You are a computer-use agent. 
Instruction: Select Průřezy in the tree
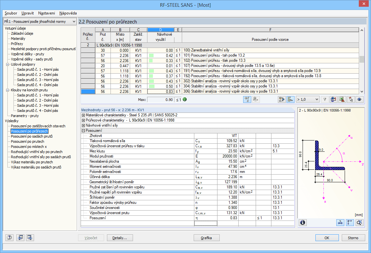click(17, 44)
